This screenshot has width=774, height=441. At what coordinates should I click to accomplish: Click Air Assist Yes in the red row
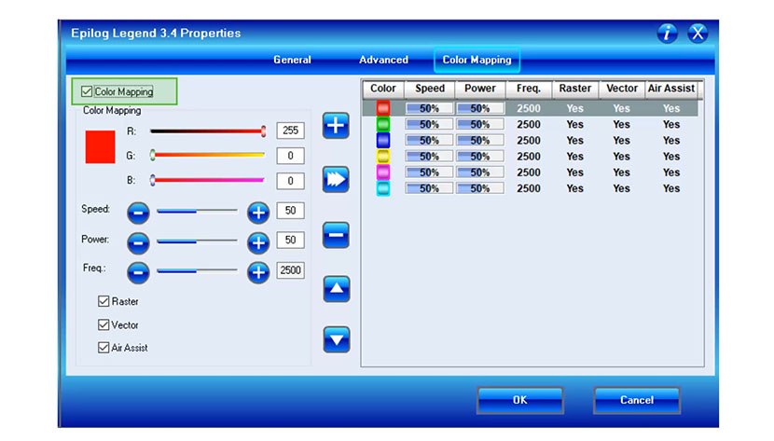(x=671, y=108)
